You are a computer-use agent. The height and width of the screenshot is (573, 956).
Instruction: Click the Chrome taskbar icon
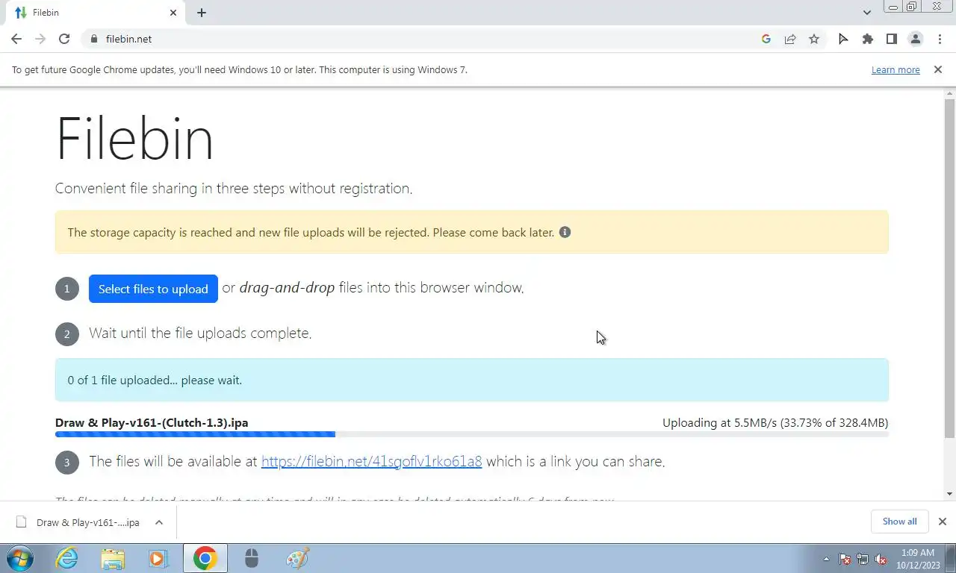(205, 558)
